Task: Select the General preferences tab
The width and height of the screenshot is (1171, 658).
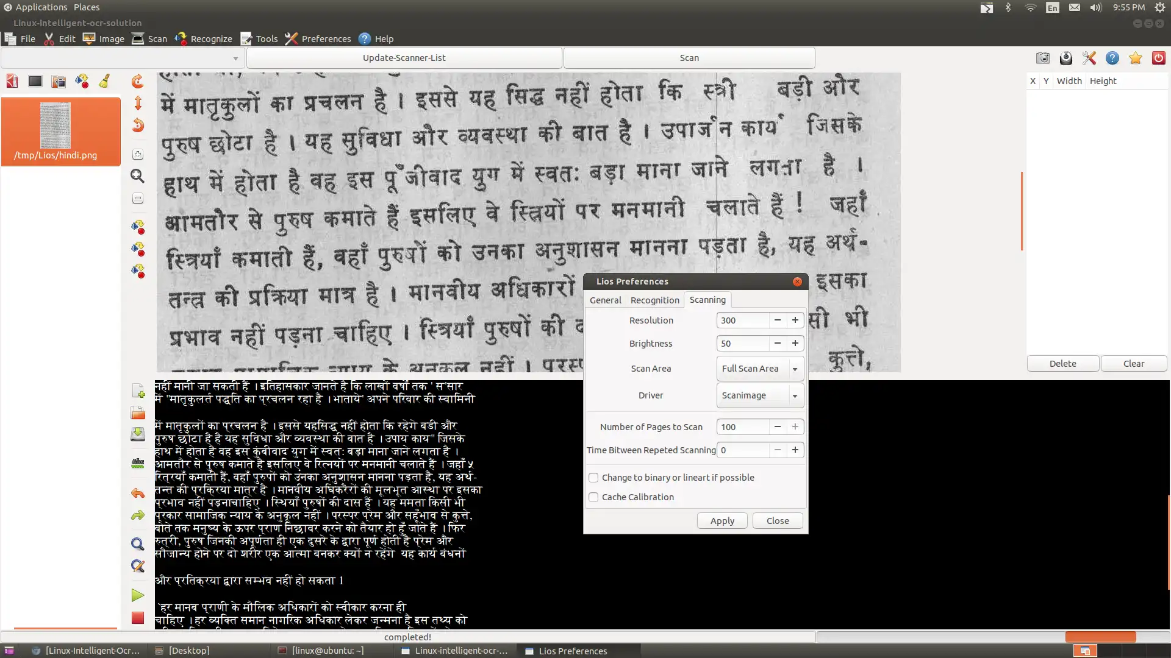Action: pyautogui.click(x=605, y=300)
